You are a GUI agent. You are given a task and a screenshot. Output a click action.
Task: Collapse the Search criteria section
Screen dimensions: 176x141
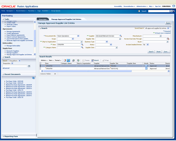(x=40, y=28)
